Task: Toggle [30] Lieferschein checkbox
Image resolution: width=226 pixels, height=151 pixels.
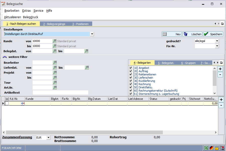Action: point(131,78)
